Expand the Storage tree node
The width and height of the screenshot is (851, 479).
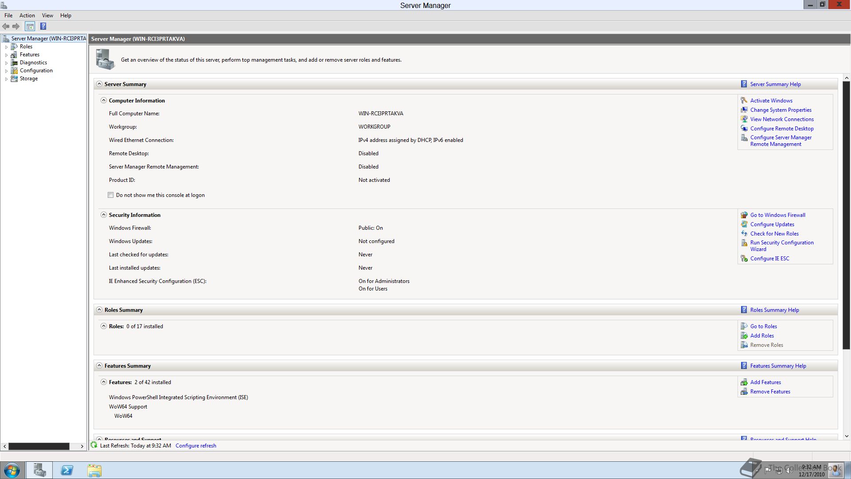click(6, 79)
